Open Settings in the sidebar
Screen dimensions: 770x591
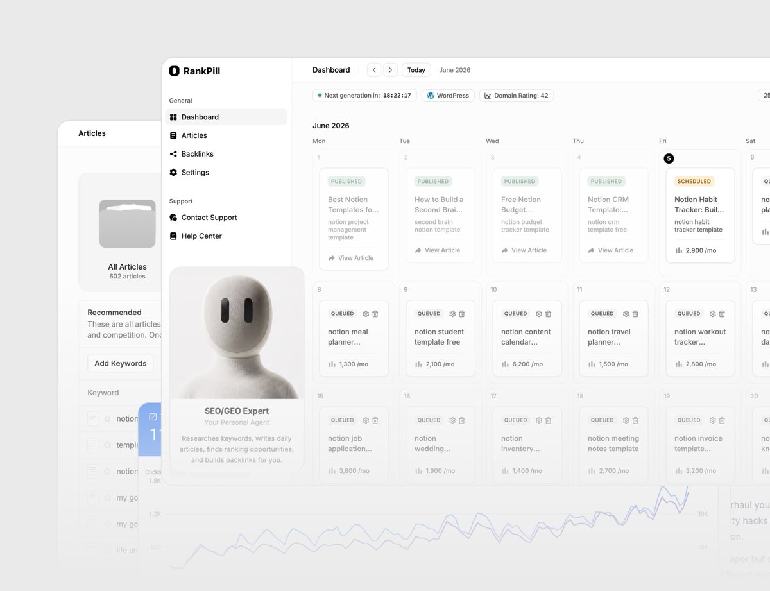[227, 173]
